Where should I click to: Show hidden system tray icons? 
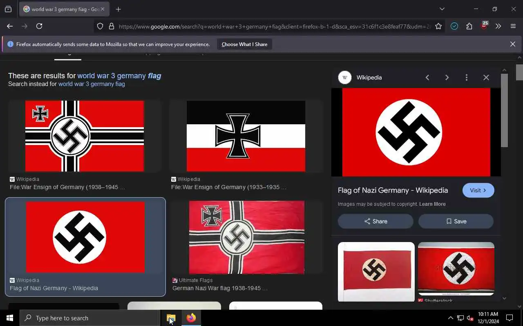[x=450, y=318]
